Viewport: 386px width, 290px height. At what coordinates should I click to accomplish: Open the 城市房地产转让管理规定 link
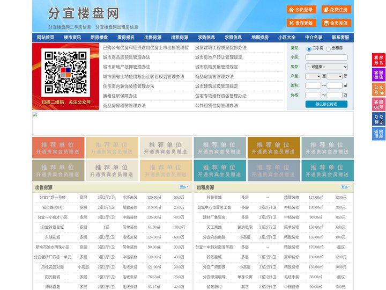click(x=219, y=57)
